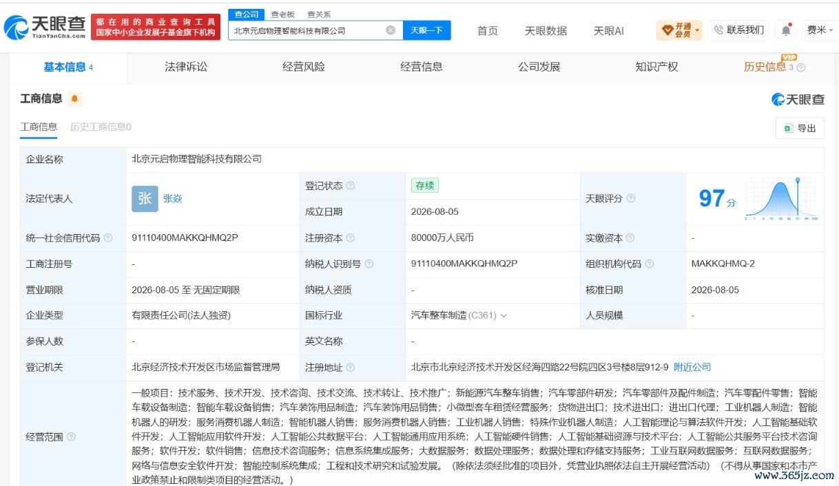Click the help icon next to 经营范围
The width and height of the screenshot is (839, 486).
tap(71, 436)
